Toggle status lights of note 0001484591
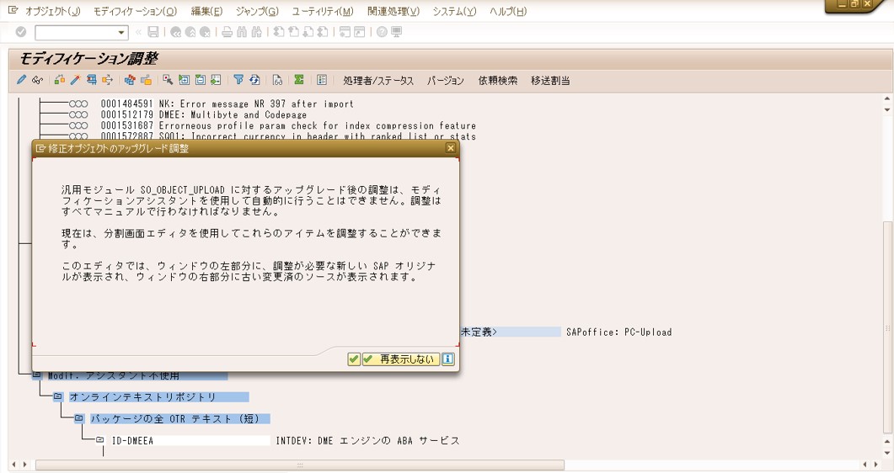 point(78,104)
